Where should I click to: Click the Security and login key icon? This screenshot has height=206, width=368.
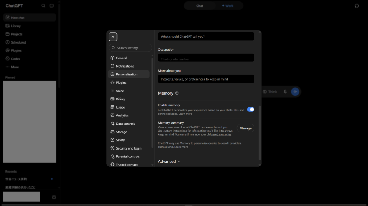pyautogui.click(x=112, y=148)
